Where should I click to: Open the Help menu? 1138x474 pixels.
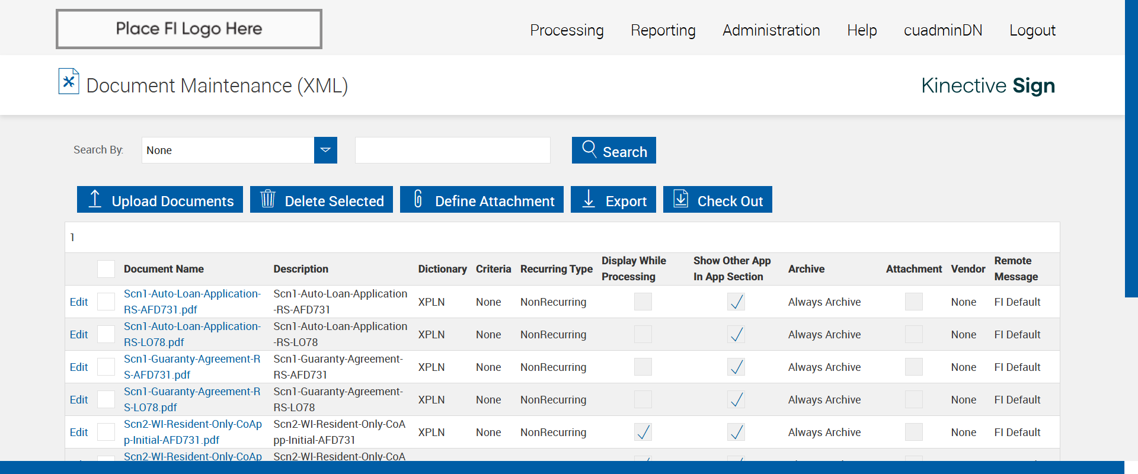click(x=862, y=30)
